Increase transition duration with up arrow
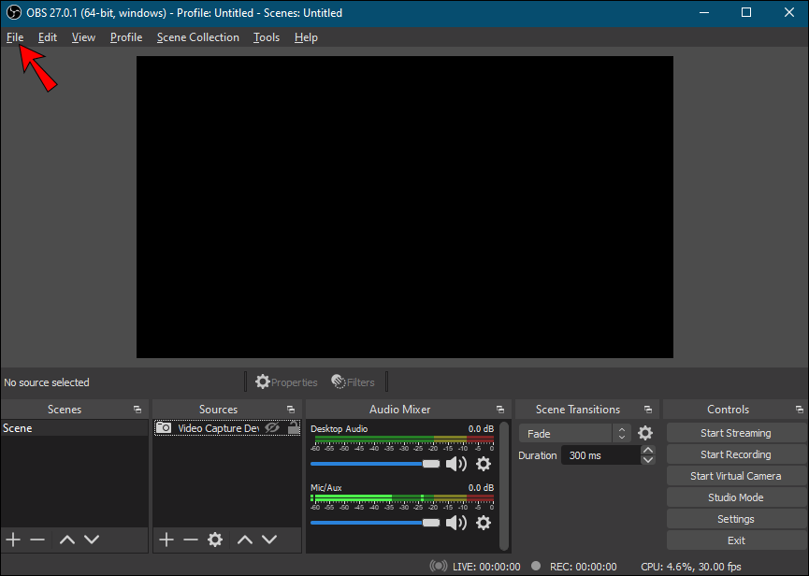Screen dimensions: 809x576 [x=648, y=451]
